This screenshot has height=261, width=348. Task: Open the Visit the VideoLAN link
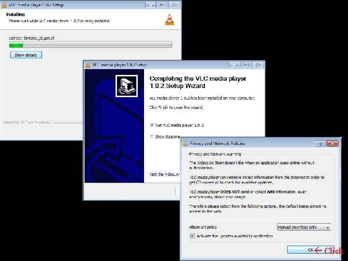[x=164, y=174]
